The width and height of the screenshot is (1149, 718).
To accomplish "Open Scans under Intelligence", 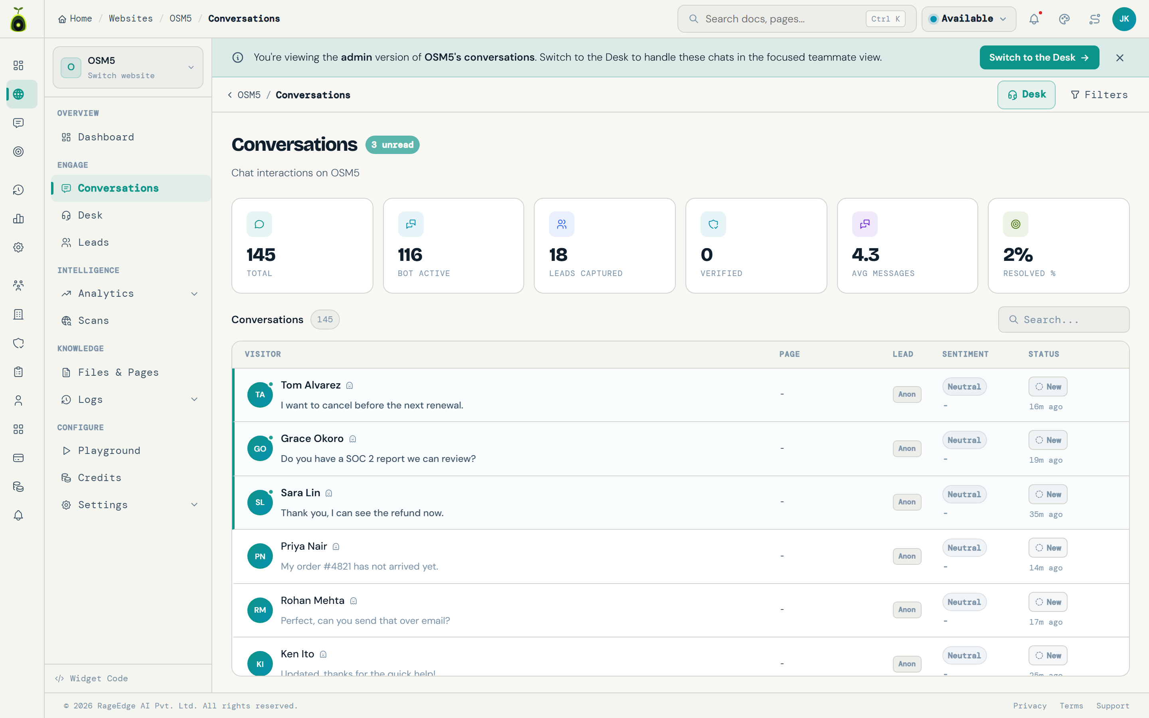I will click(130, 321).
